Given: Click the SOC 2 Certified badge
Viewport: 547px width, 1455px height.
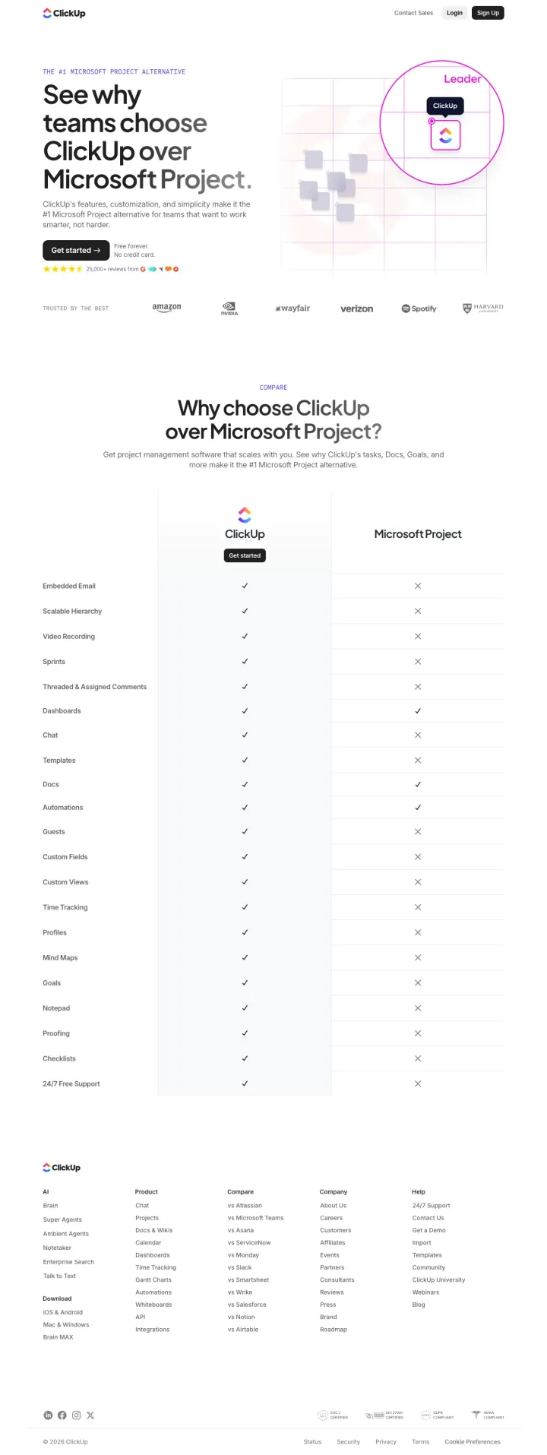Looking at the screenshot, I should pyautogui.click(x=333, y=1415).
